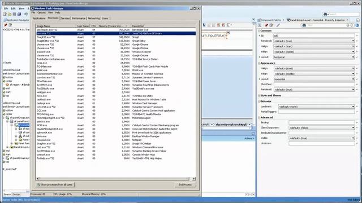Open Task Manager Help menu

pyautogui.click(x=58, y=12)
